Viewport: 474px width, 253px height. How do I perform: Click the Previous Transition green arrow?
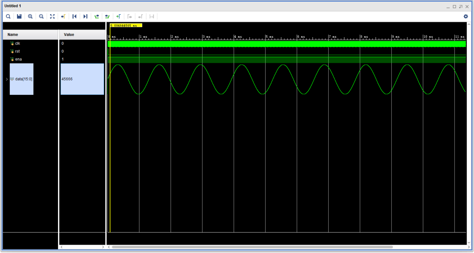[x=97, y=16]
